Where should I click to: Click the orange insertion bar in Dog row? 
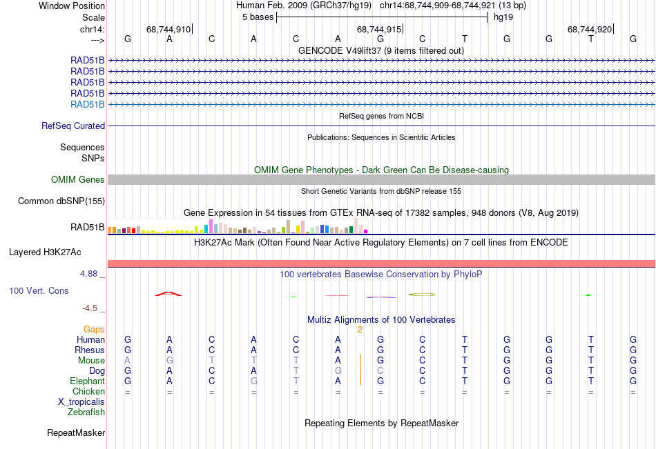[x=360, y=370]
